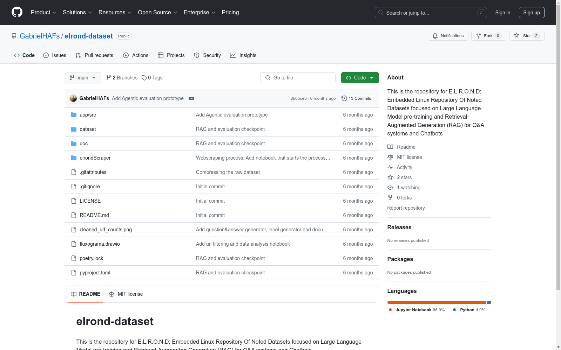561x350 pixels.
Task: Click the notifications bell icon
Action: (435, 36)
